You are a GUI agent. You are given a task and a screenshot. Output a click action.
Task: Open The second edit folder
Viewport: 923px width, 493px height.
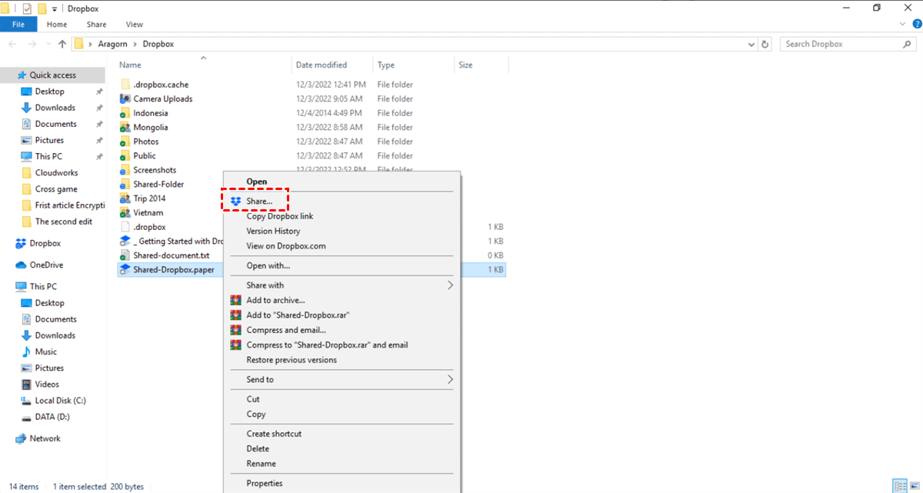point(63,222)
